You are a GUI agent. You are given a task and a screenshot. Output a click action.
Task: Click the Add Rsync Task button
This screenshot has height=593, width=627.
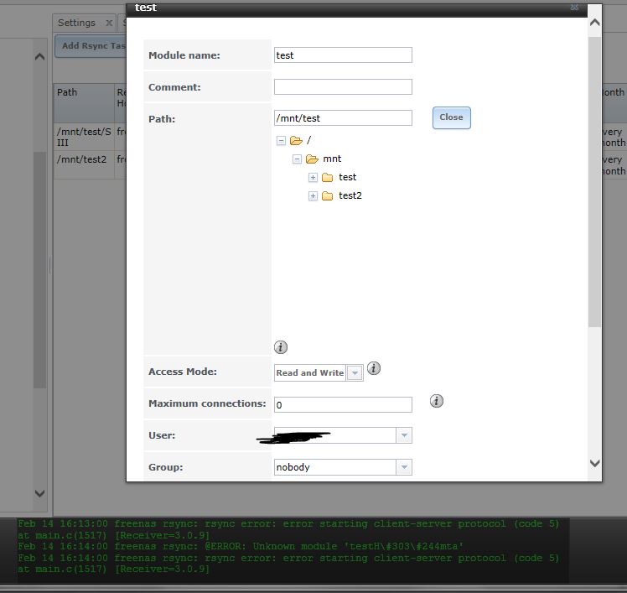point(91,46)
